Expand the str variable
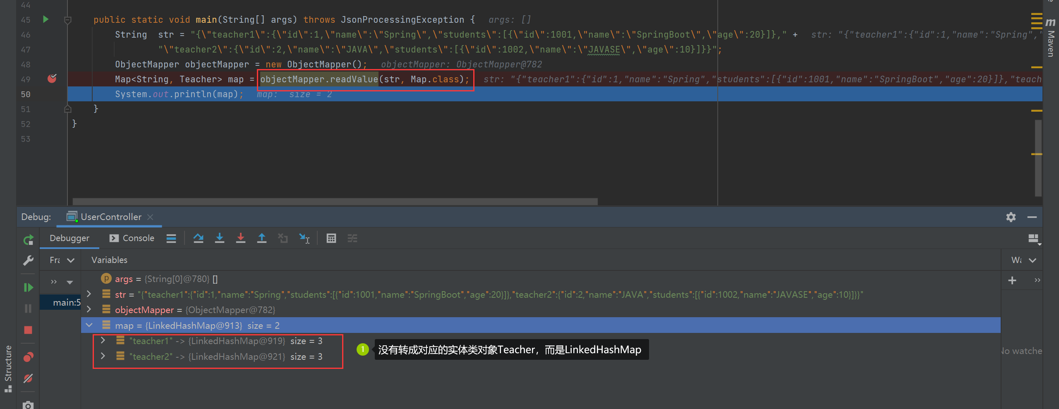The width and height of the screenshot is (1059, 409). coord(89,294)
